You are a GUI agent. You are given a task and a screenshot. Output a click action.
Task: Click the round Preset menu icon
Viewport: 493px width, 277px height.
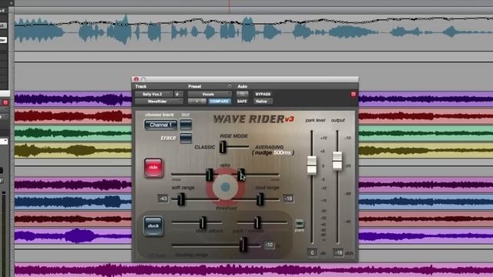230,86
